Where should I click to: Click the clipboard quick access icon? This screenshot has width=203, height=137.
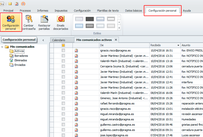17,4
